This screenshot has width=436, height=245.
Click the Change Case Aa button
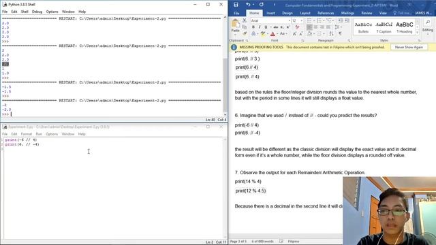coord(282,33)
